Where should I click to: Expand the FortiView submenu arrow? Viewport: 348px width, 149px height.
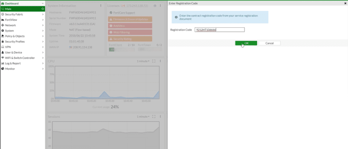point(43,20)
